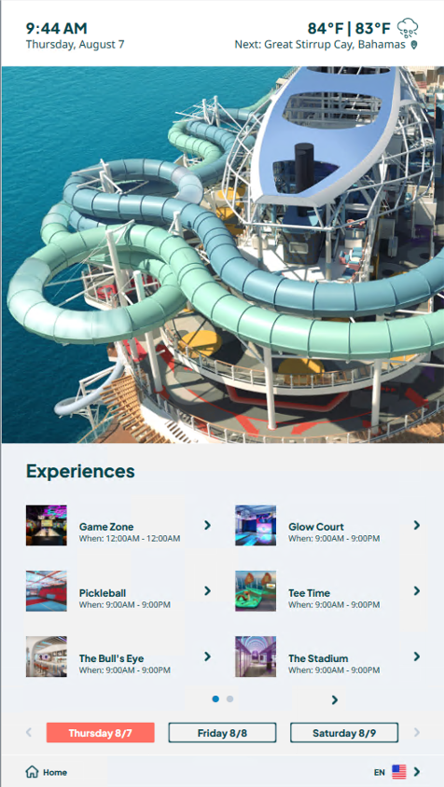
Task: Expand The Stadium entry chevron
Action: (x=416, y=656)
